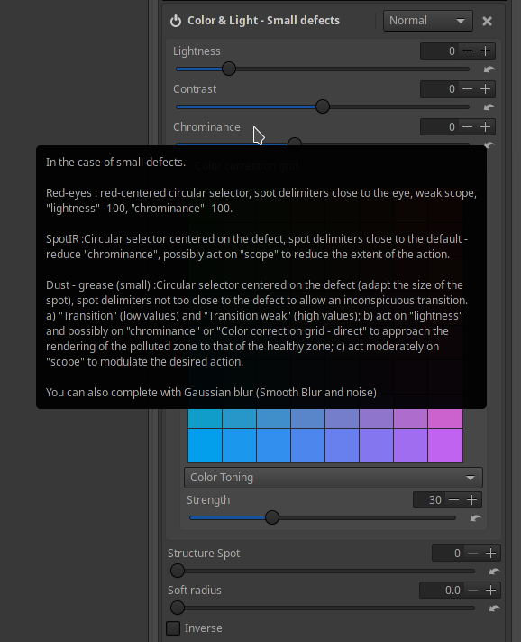Decrease Contrast with minus button
This screenshot has width=521, height=642.
[x=467, y=89]
